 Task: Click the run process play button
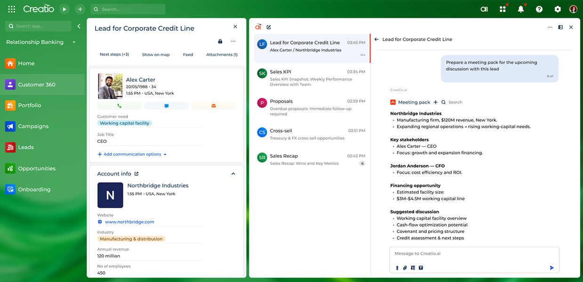click(x=64, y=9)
